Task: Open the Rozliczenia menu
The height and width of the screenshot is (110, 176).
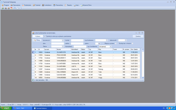Action: [x=26, y=5]
